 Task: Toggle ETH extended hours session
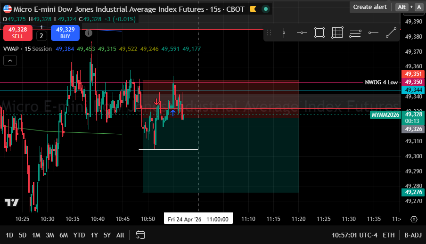(x=388, y=235)
